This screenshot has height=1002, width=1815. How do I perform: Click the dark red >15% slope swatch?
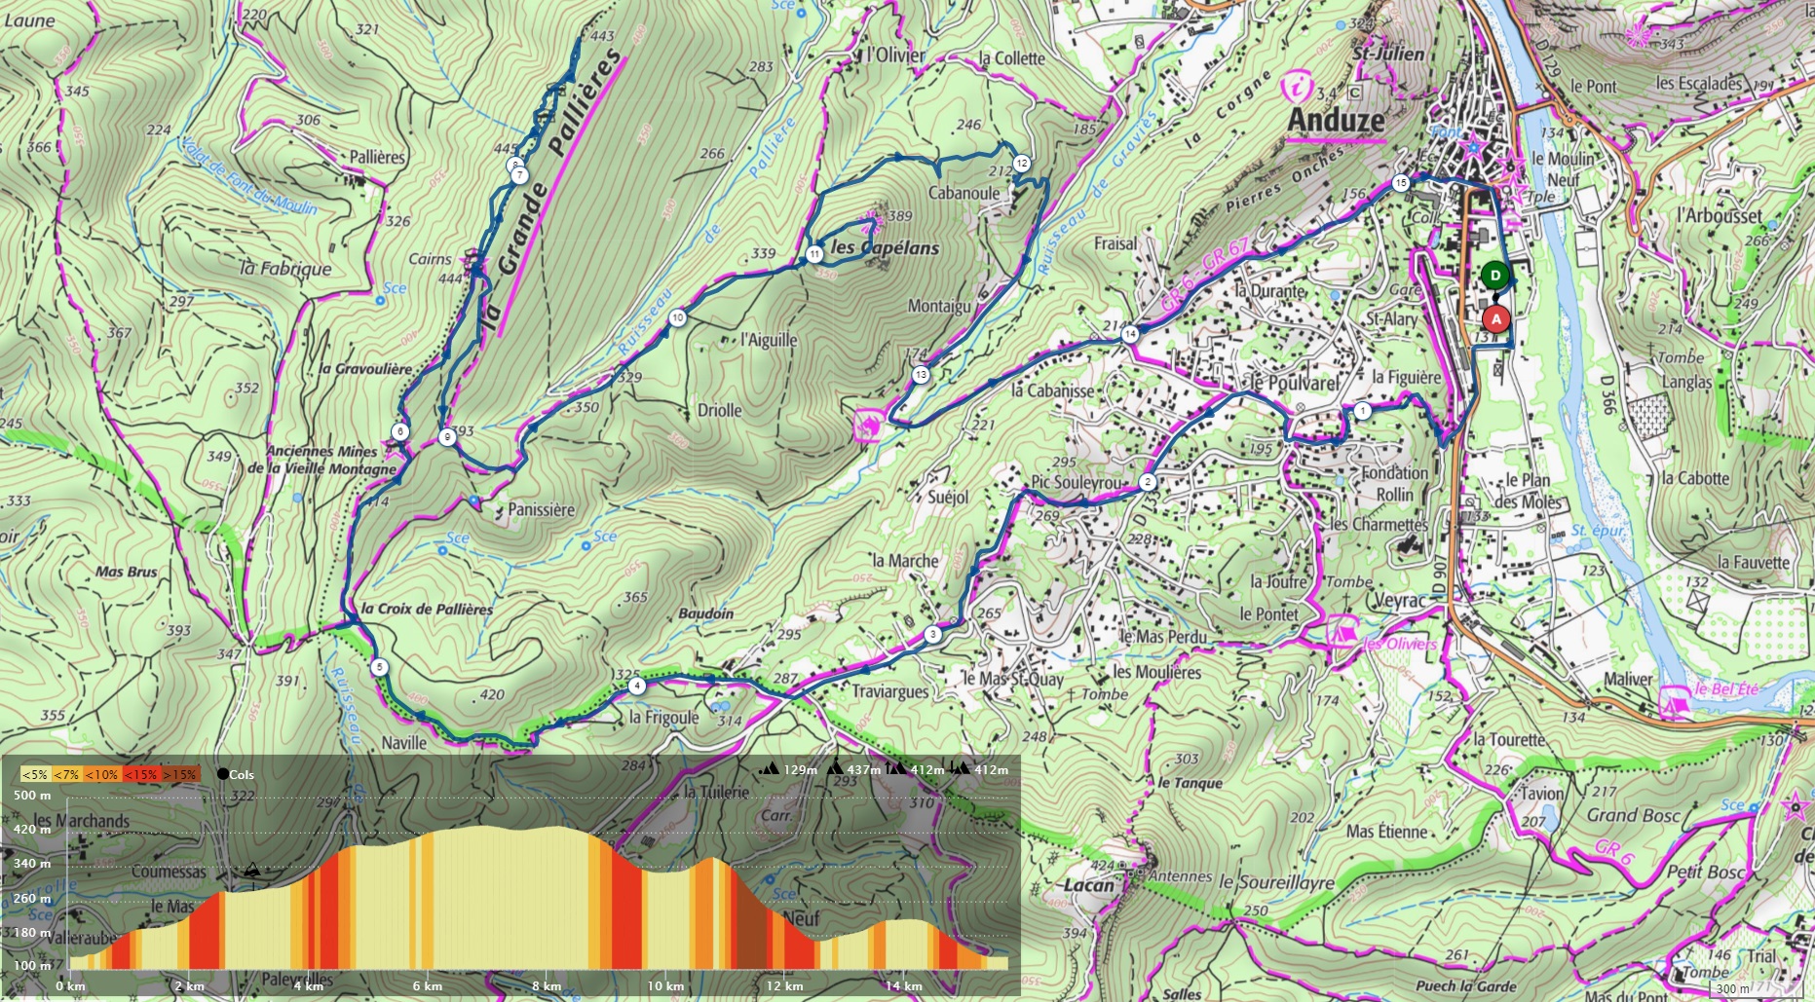[182, 775]
